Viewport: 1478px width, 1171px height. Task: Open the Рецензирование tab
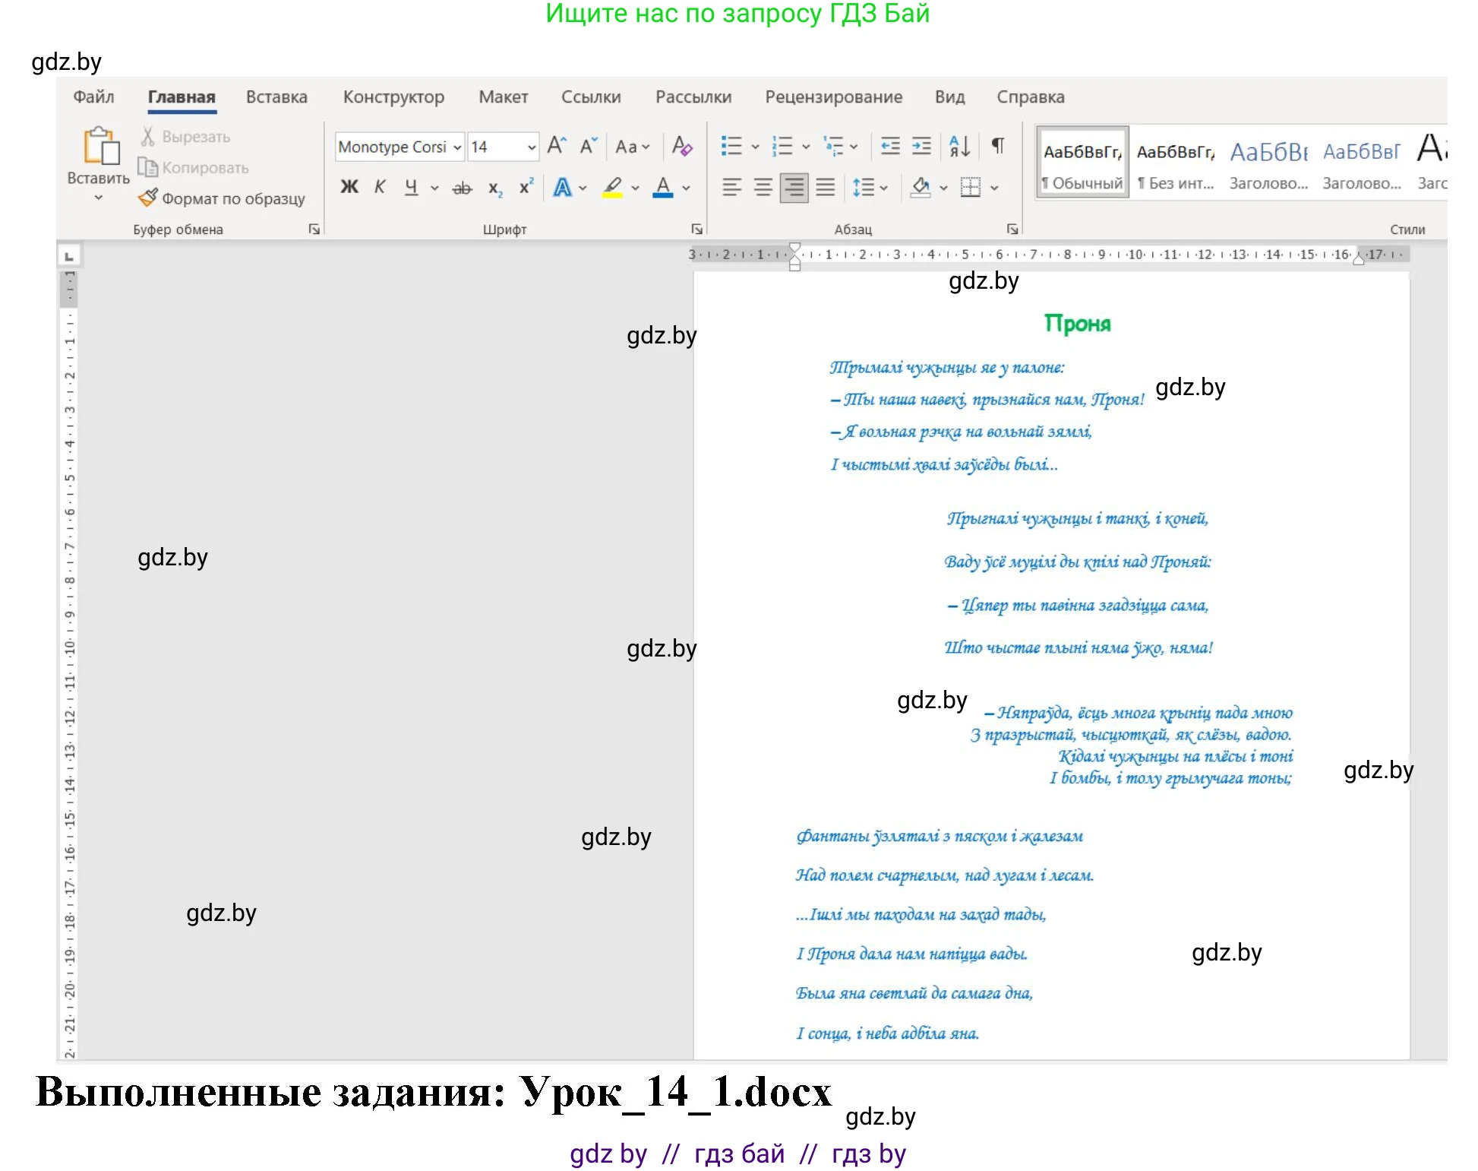[833, 97]
